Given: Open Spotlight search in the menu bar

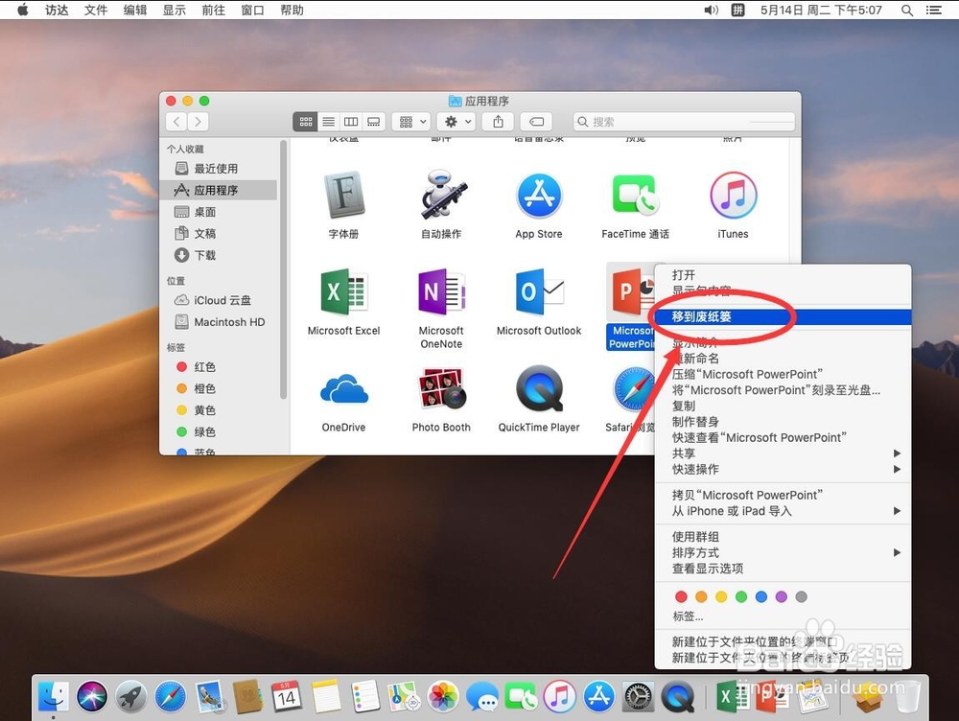Looking at the screenshot, I should [x=907, y=10].
